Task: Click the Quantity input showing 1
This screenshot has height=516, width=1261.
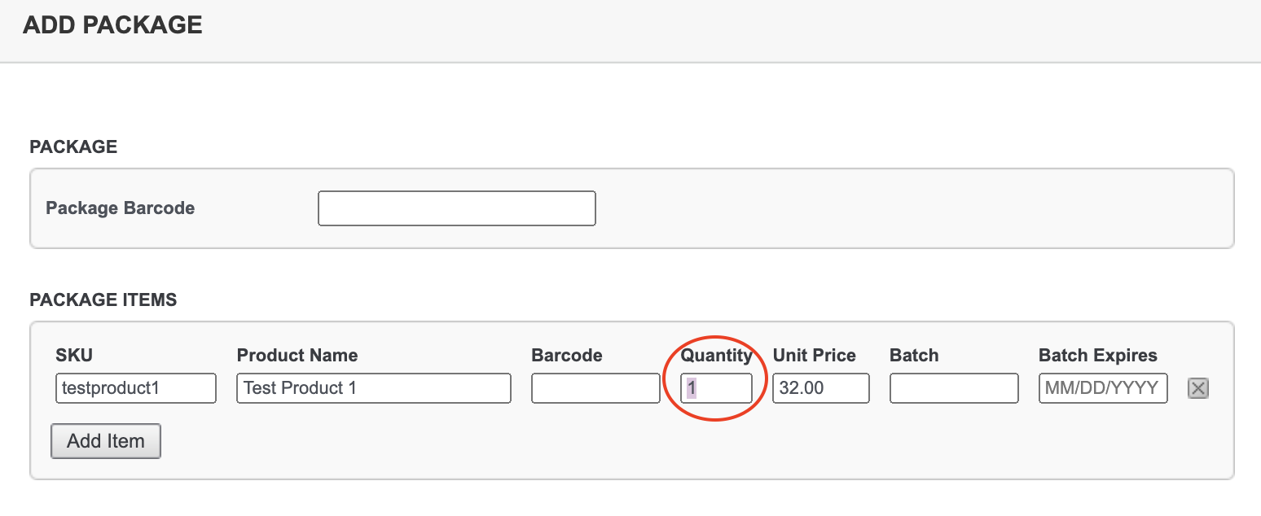Action: click(717, 388)
